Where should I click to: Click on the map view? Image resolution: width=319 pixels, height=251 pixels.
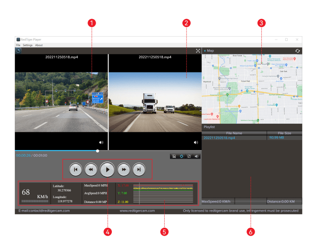[252, 89]
